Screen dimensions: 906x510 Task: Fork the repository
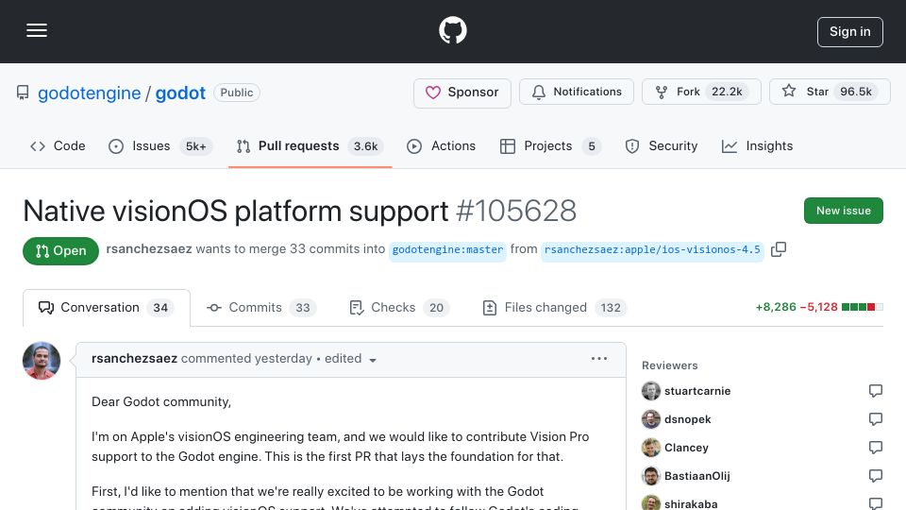click(701, 92)
